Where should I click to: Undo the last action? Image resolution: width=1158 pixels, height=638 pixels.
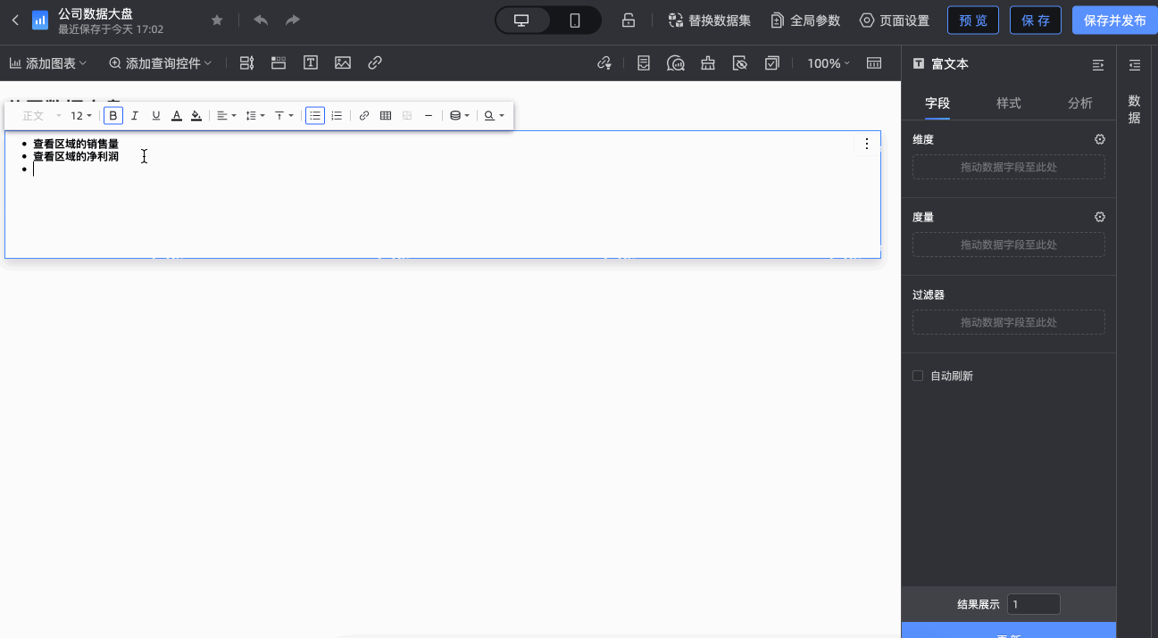pos(261,21)
